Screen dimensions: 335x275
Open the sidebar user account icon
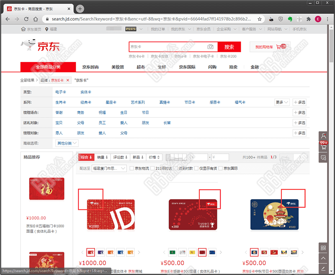coord(323,136)
